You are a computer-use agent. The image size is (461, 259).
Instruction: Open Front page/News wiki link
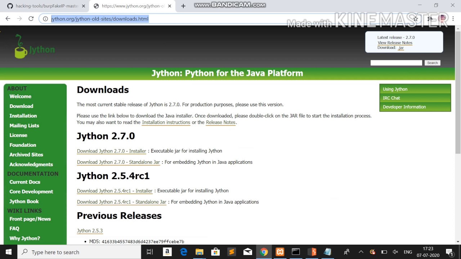click(x=30, y=219)
